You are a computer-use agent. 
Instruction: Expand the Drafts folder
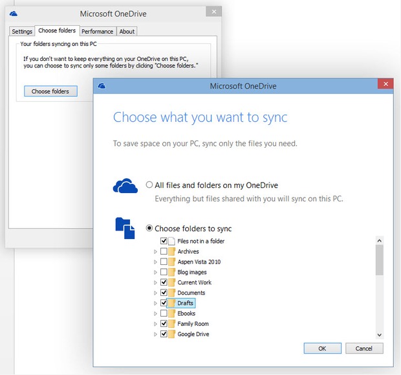click(x=155, y=303)
